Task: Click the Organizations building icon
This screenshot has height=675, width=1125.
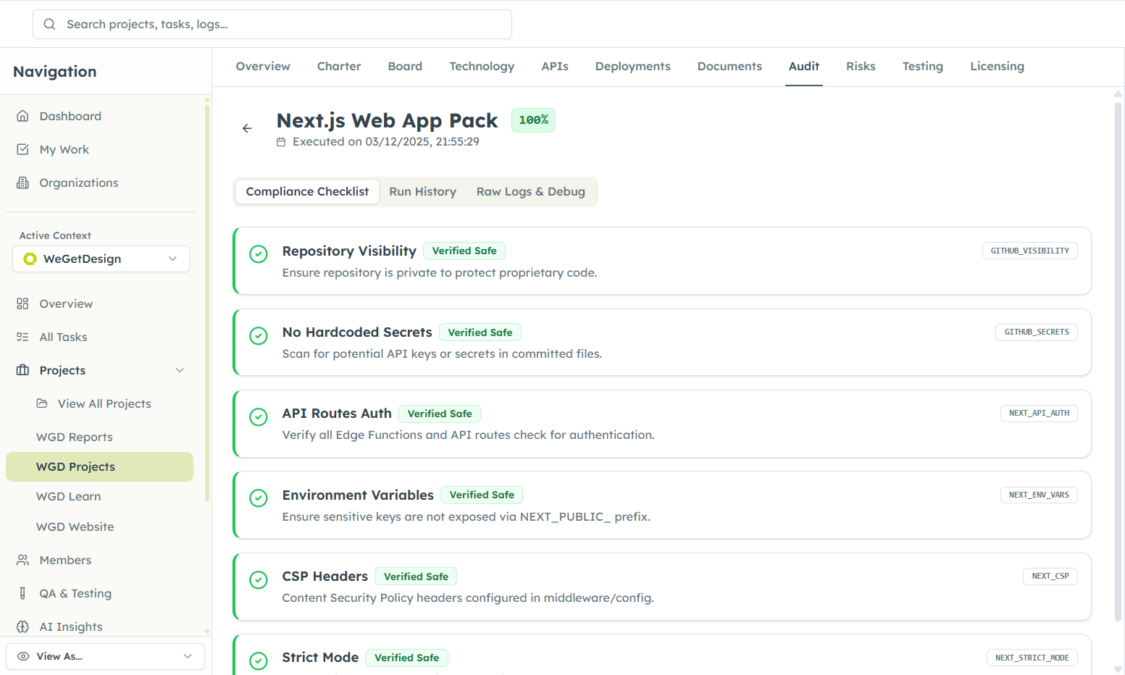Action: pos(23,183)
